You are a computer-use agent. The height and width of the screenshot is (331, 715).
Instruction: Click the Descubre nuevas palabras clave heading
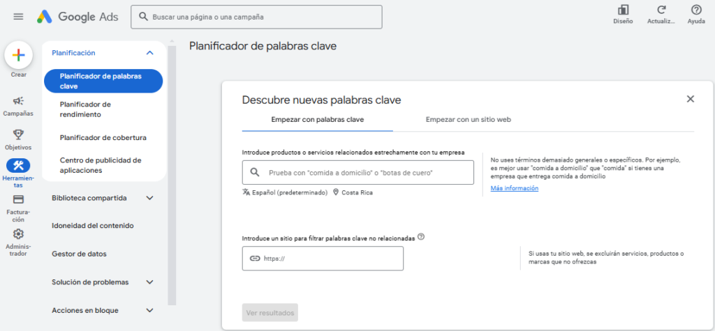pos(321,100)
